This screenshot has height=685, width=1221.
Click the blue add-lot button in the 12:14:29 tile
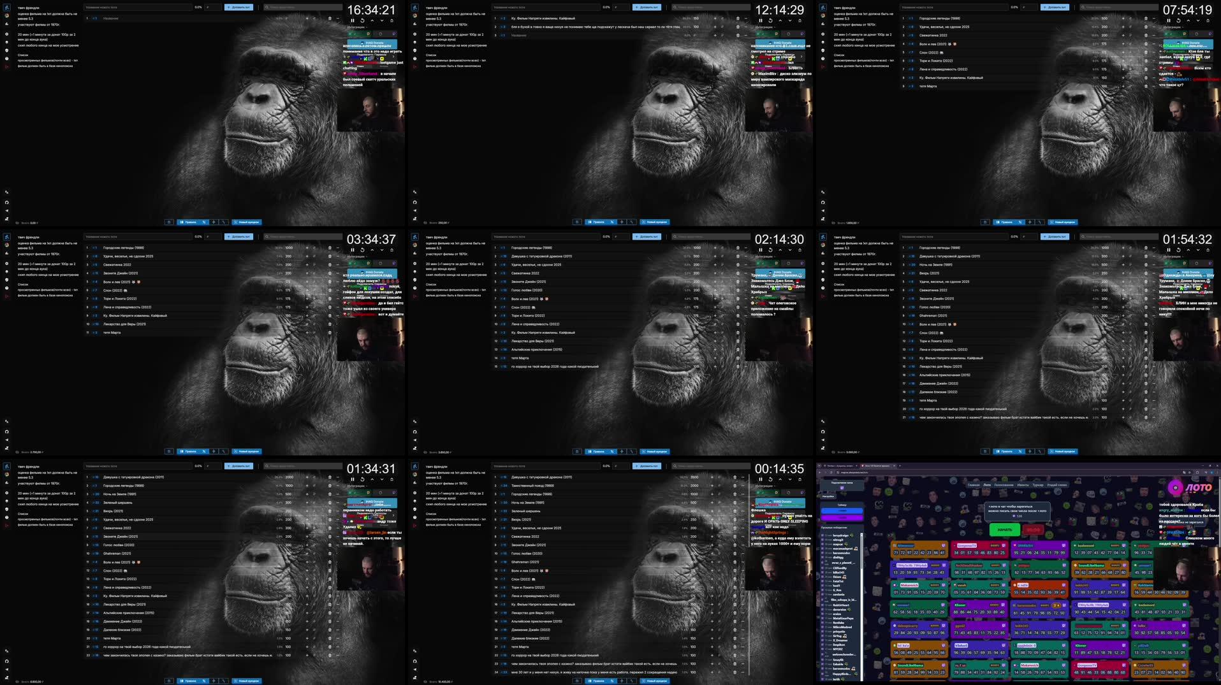pos(647,7)
